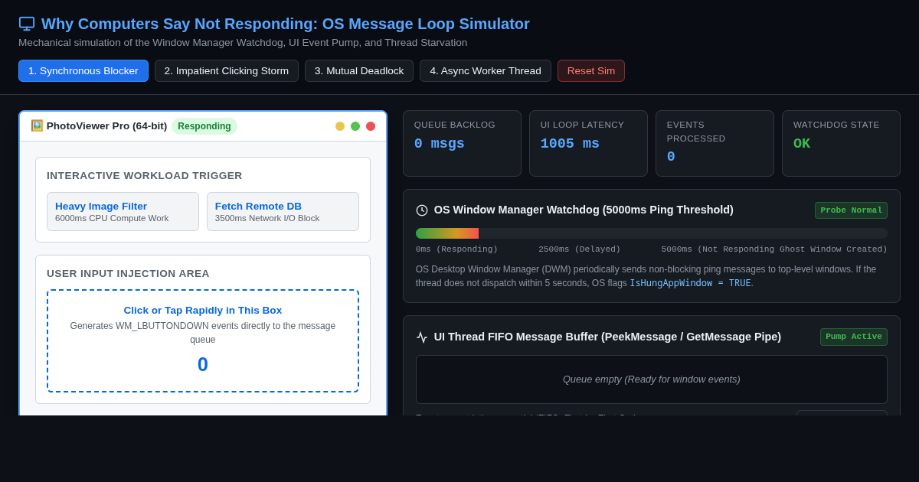Select the Synchronous Blocker scenario
The width and height of the screenshot is (919, 482).
pyautogui.click(x=83, y=71)
